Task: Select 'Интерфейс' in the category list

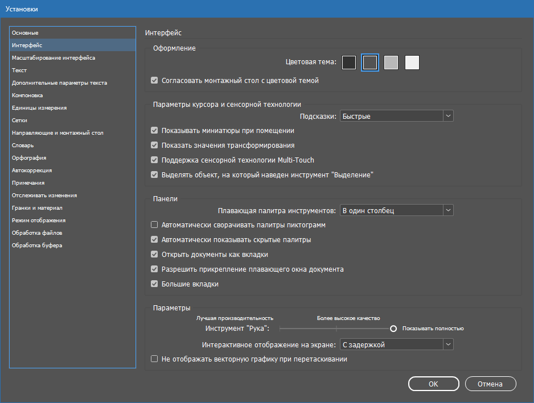Action: click(72, 45)
